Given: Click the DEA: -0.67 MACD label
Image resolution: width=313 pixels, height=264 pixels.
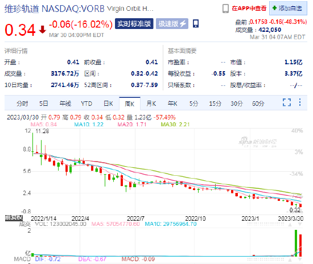Looking at the screenshot, I should [92, 259].
